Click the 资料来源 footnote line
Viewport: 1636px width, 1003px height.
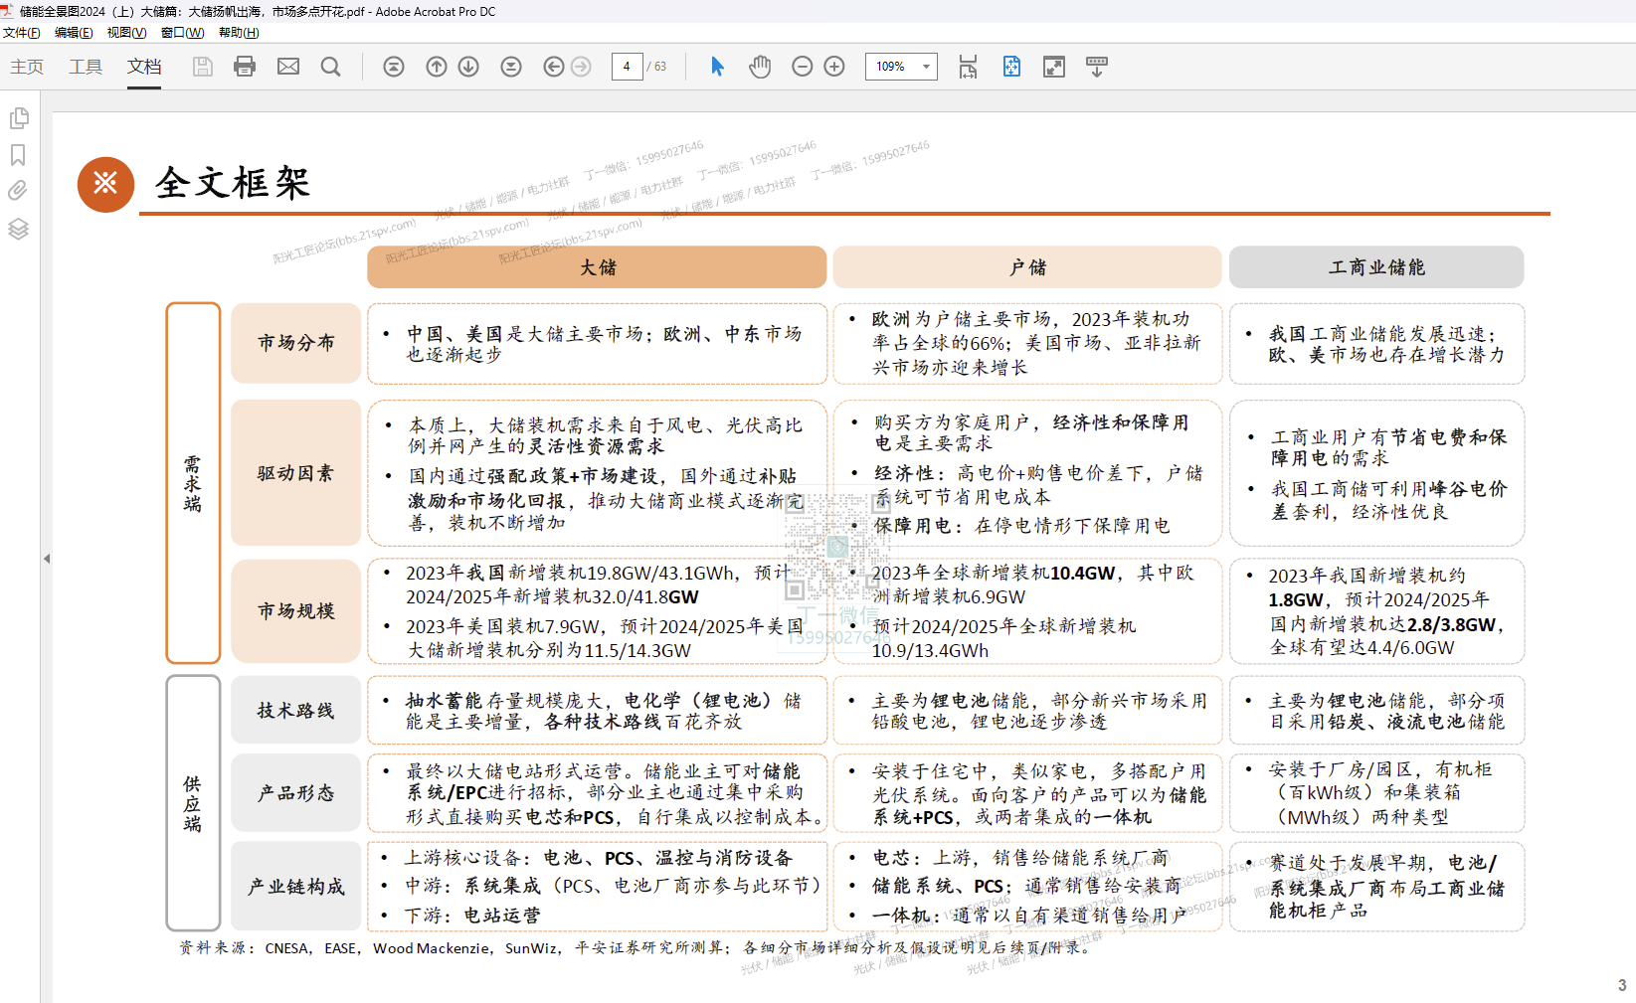635,948
